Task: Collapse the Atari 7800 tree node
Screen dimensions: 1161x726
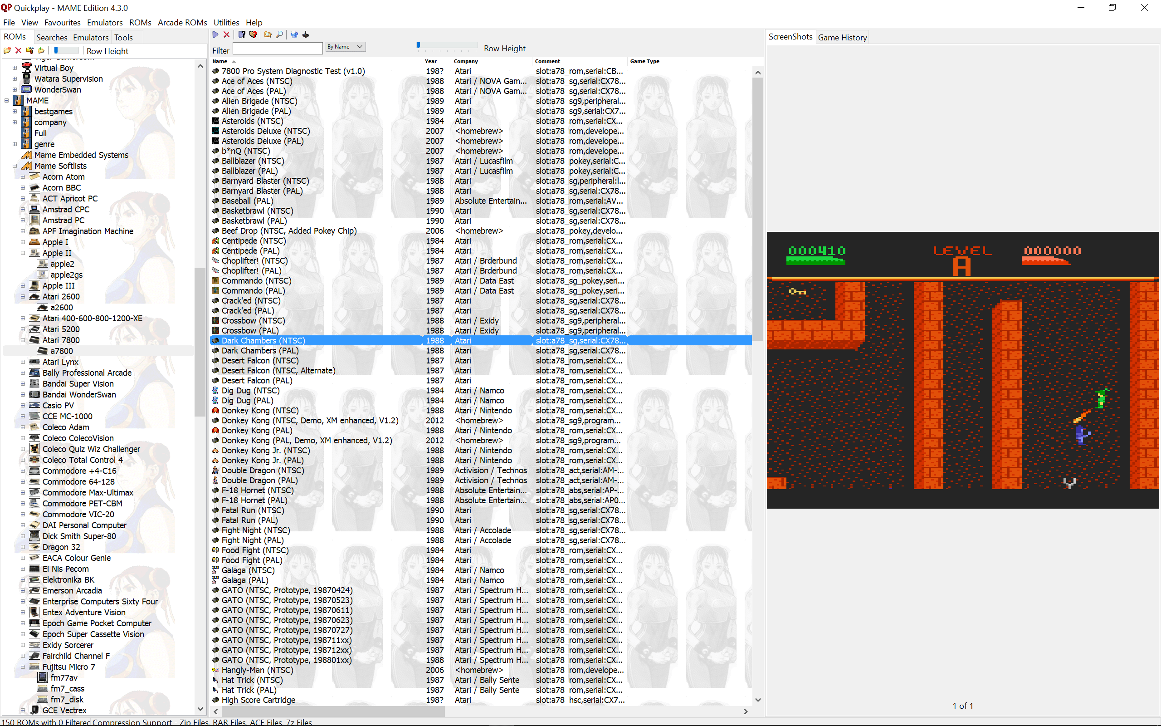Action: [23, 340]
